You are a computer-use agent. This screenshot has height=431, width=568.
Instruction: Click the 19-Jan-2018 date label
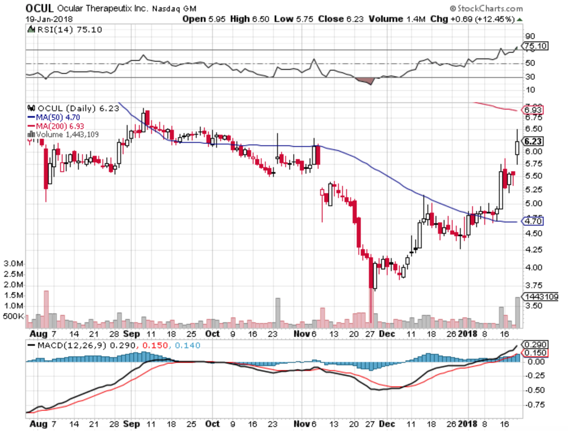tap(49, 19)
